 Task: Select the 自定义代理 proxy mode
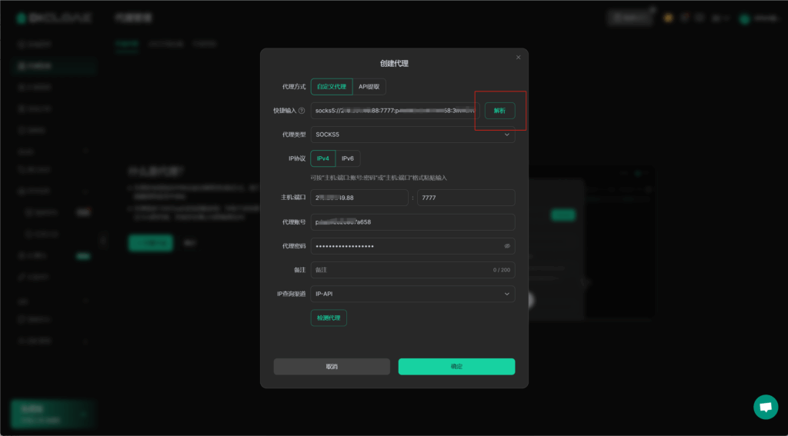pyautogui.click(x=332, y=87)
